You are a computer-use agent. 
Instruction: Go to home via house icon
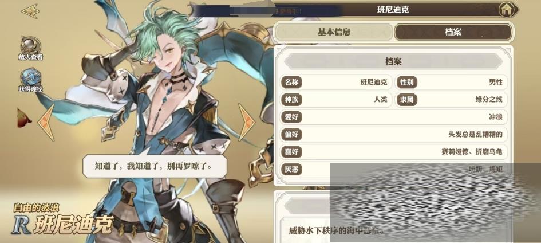pyautogui.click(x=507, y=10)
